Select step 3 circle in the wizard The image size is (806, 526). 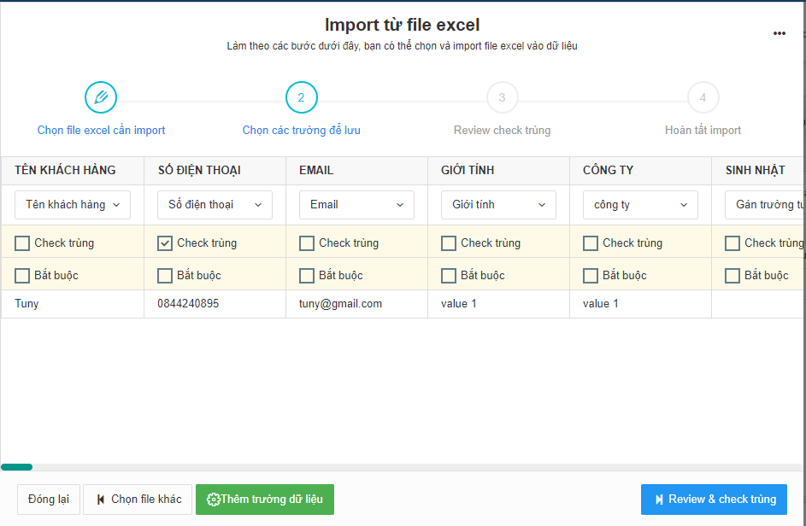click(x=503, y=97)
